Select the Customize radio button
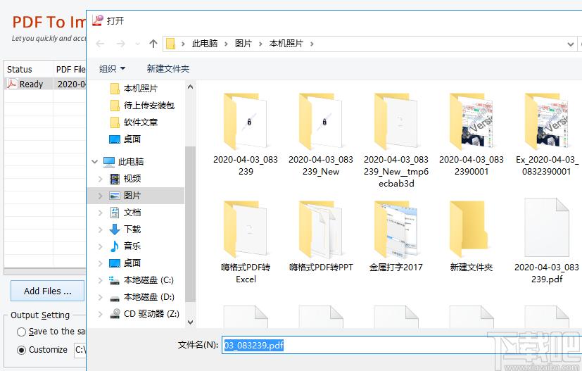 click(22, 350)
